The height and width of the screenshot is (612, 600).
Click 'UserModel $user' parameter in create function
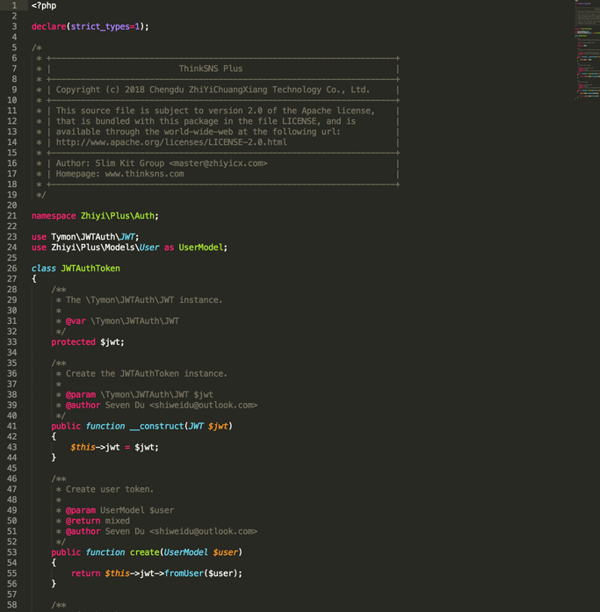coord(200,552)
